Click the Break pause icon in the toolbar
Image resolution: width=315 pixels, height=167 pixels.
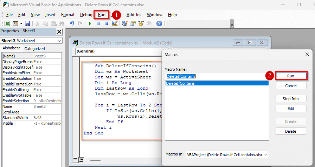(98, 23)
